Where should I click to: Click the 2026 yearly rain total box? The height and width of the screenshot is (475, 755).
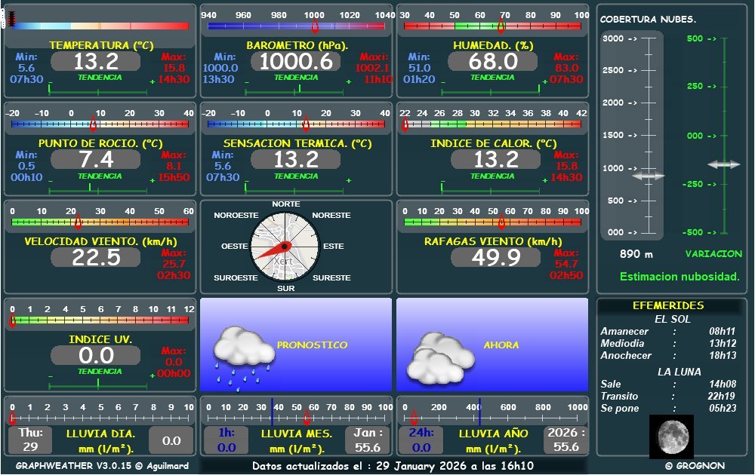[x=565, y=440]
